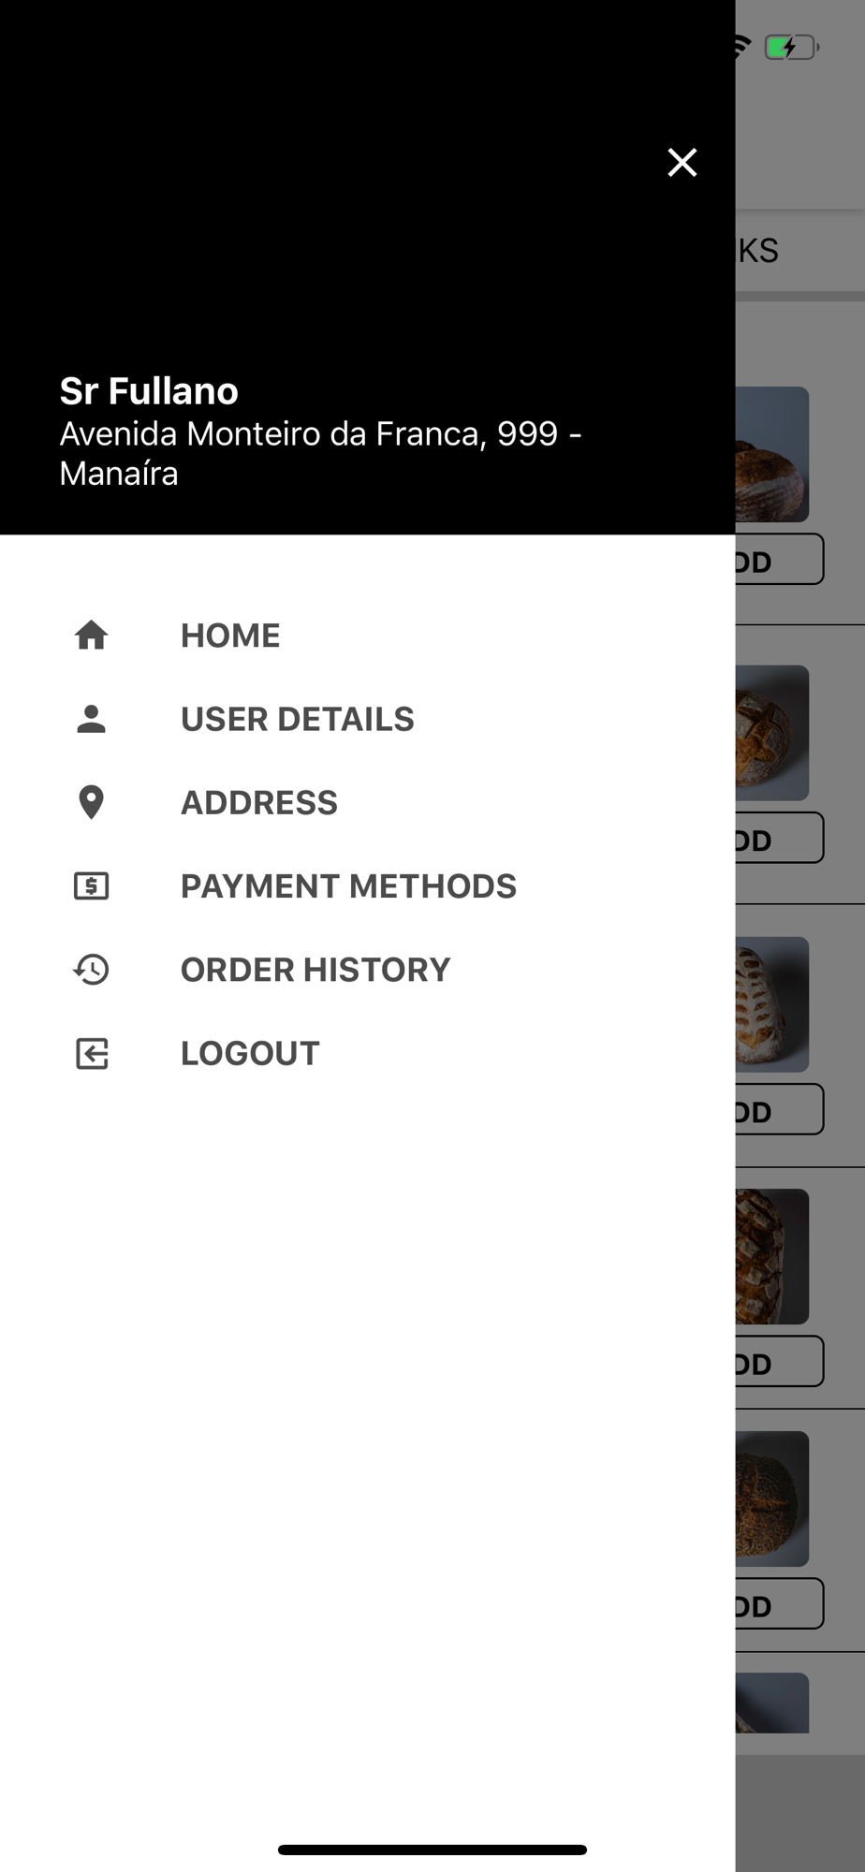Tap the first bread product thumbnail
Image resolution: width=865 pixels, height=1872 pixels.
click(x=772, y=454)
